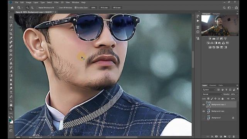Open the Filter menu
The height and width of the screenshot is (139, 247).
[x=56, y=2]
